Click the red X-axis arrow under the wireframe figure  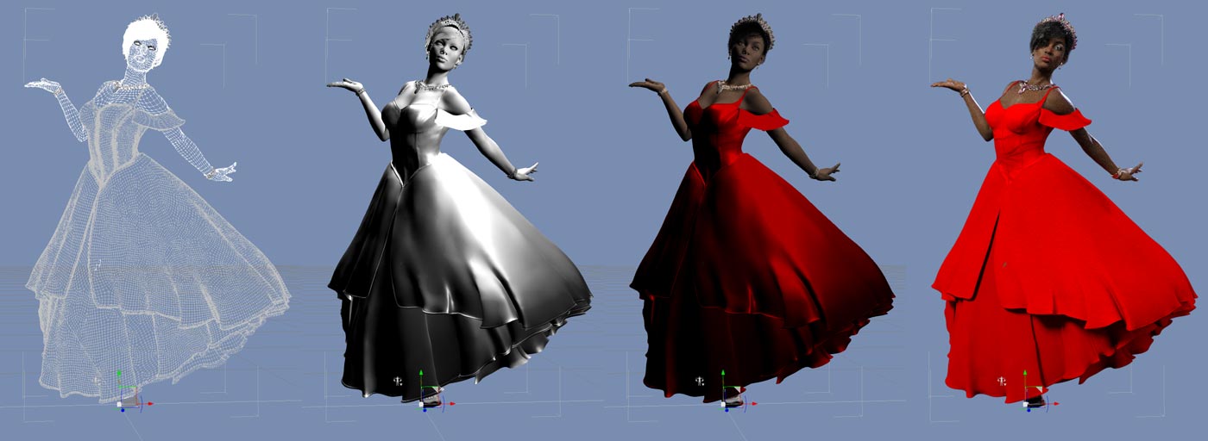coord(149,403)
